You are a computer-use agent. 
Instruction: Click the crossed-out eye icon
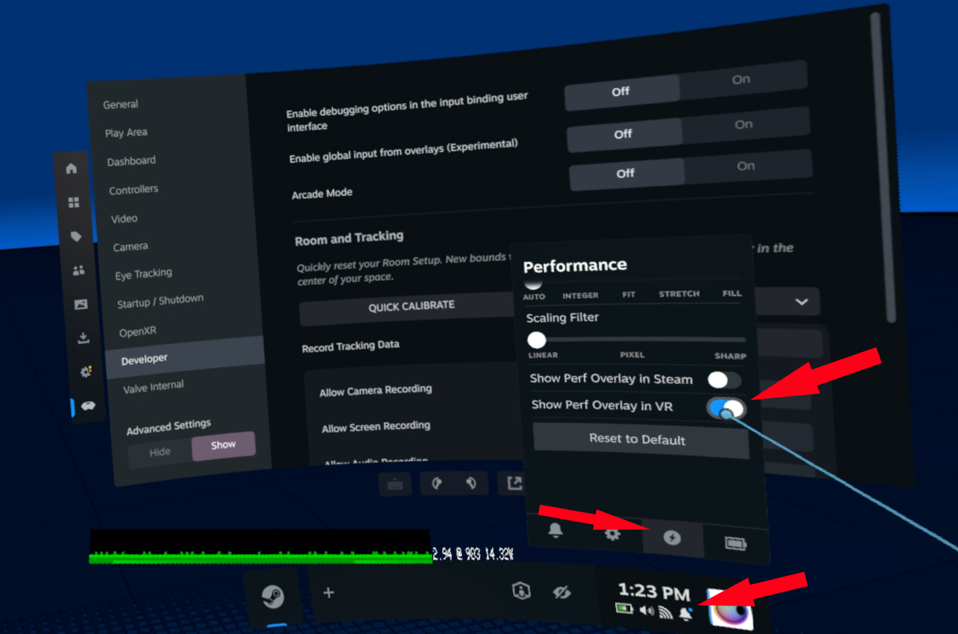coord(561,592)
